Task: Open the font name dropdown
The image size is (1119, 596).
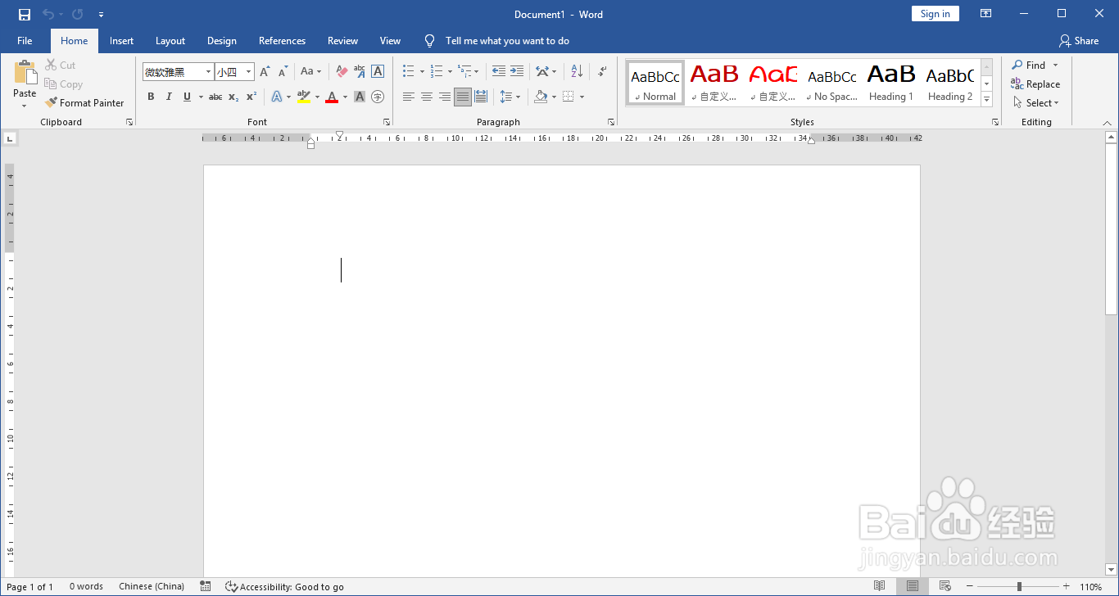Action: coord(208,72)
